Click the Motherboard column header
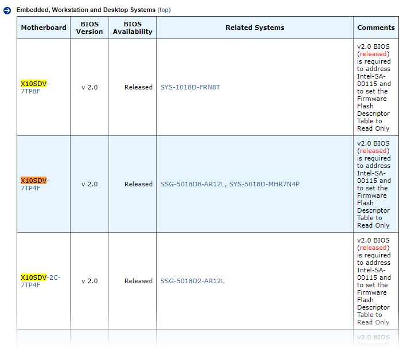The width and height of the screenshot is (399, 348). click(x=44, y=28)
